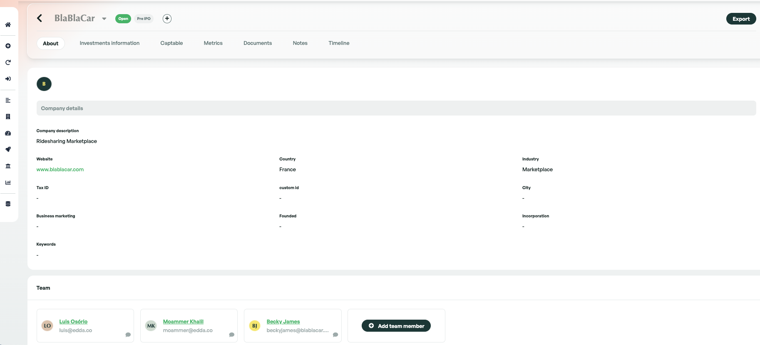Click the Open status badge
Image resolution: width=760 pixels, height=345 pixels.
123,19
